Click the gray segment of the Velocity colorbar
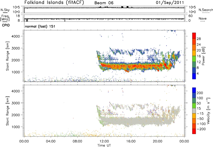 point(194,111)
